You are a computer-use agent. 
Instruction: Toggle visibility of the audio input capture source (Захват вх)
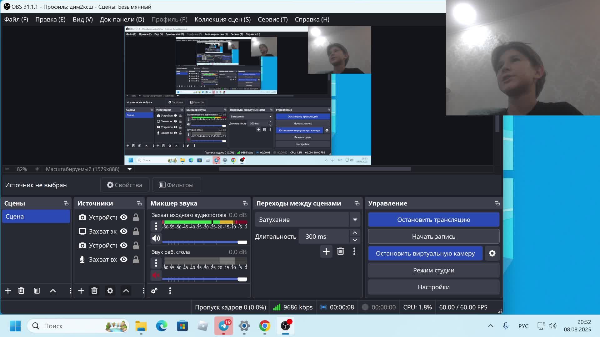pos(124,260)
